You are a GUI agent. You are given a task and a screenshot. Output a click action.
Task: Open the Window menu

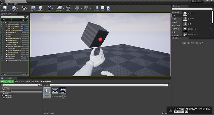11,4
